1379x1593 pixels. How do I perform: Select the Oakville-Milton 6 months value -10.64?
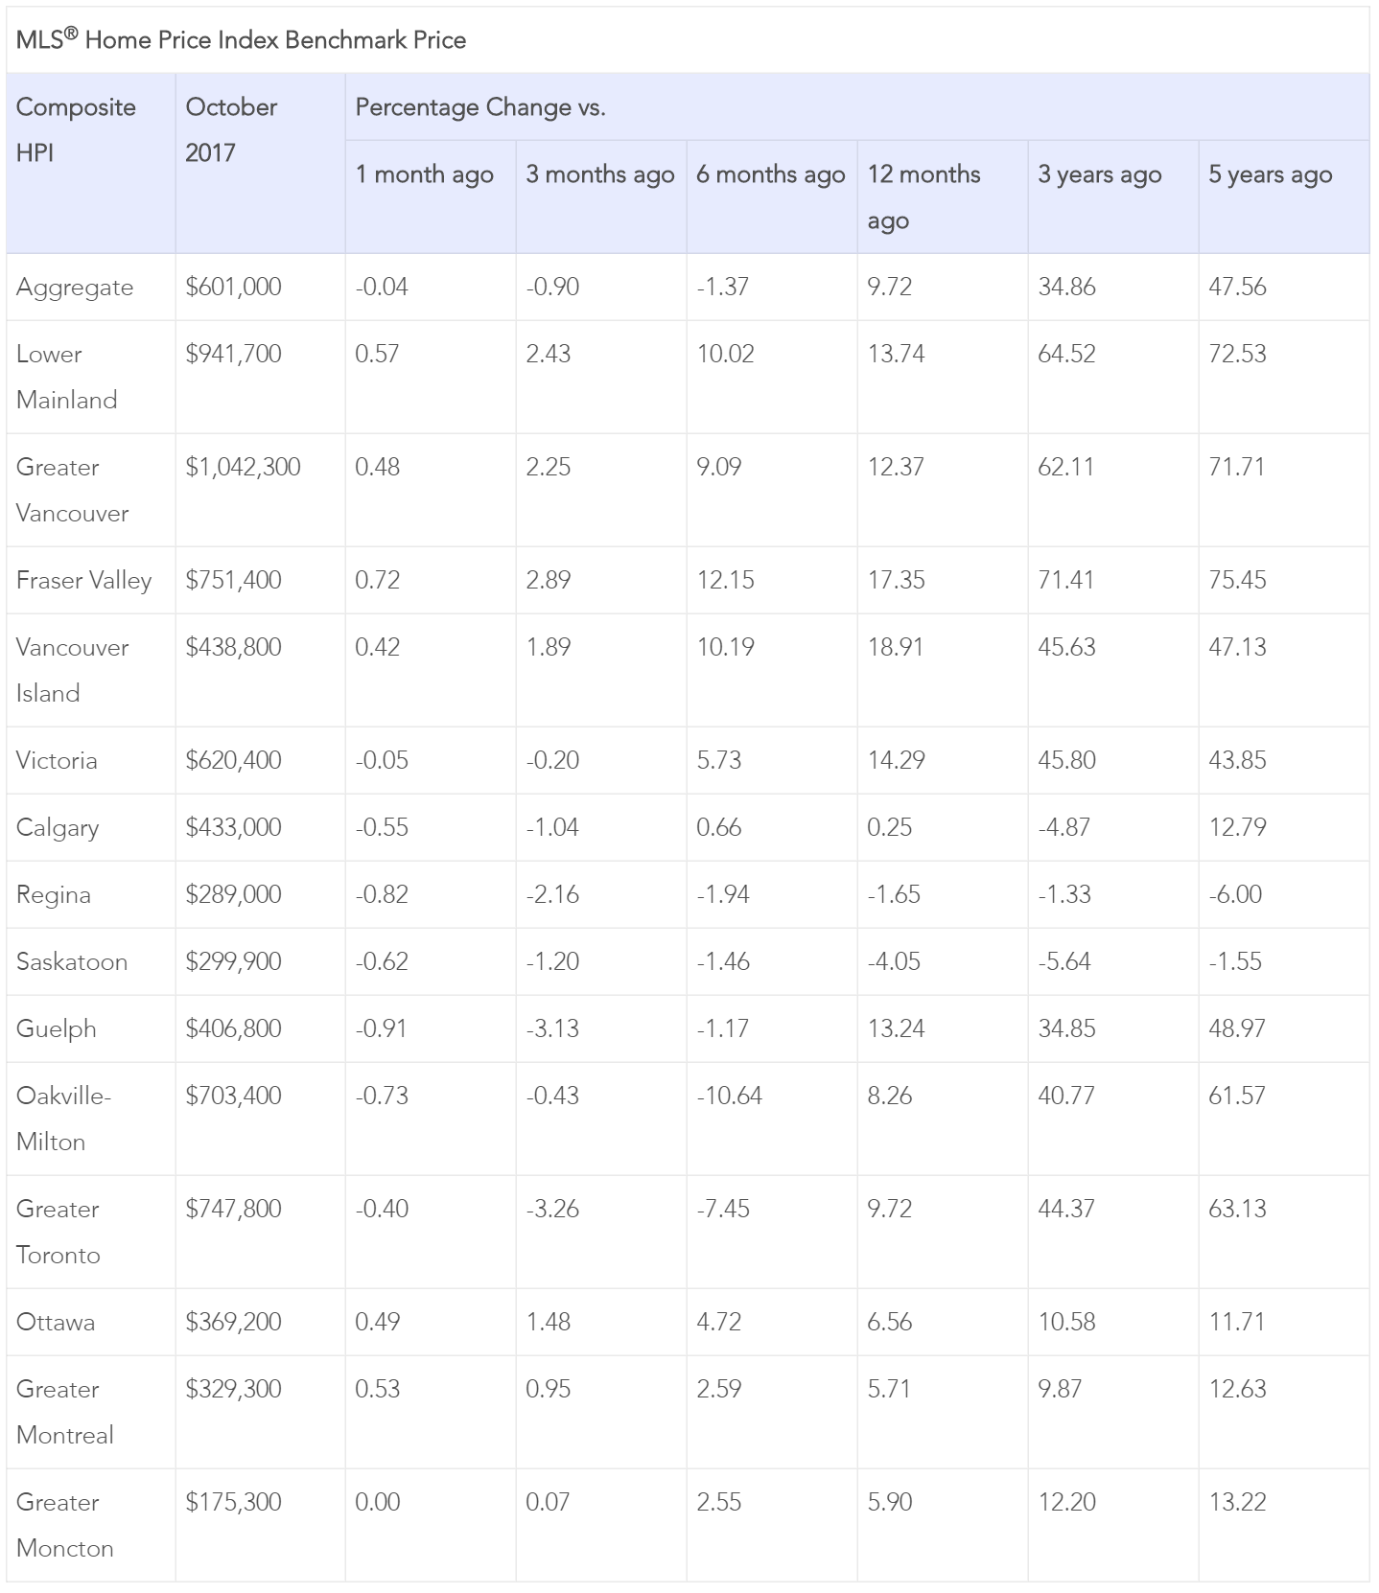[729, 1097]
